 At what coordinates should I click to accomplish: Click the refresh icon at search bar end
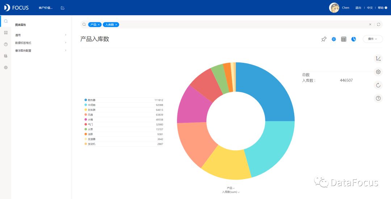point(379,24)
